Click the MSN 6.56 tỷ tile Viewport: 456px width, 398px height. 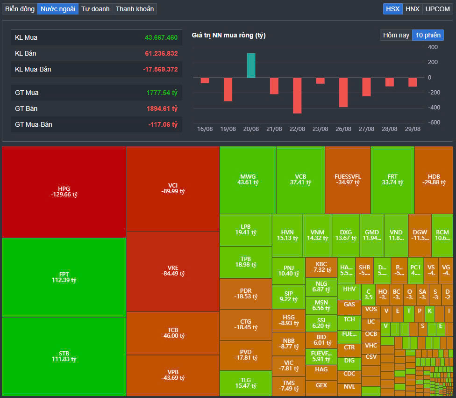point(321,305)
